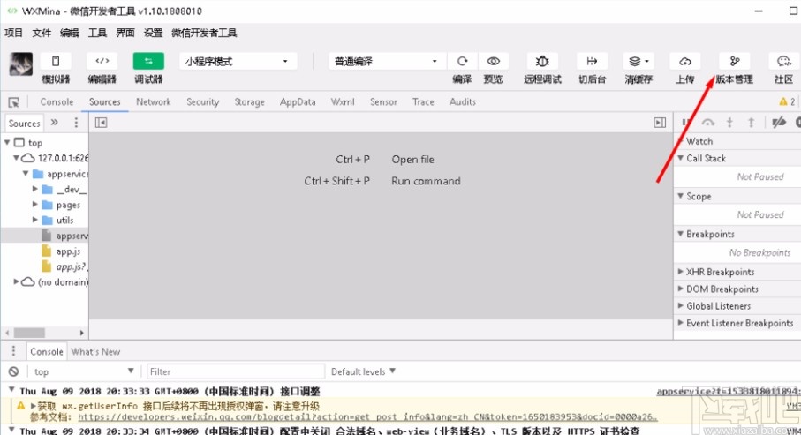Open the 小程序模式 mode dropdown
Viewport: 801px width, 435px height.
click(237, 61)
